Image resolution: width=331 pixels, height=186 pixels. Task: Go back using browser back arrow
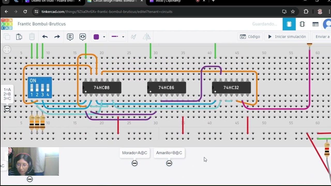point(6,12)
